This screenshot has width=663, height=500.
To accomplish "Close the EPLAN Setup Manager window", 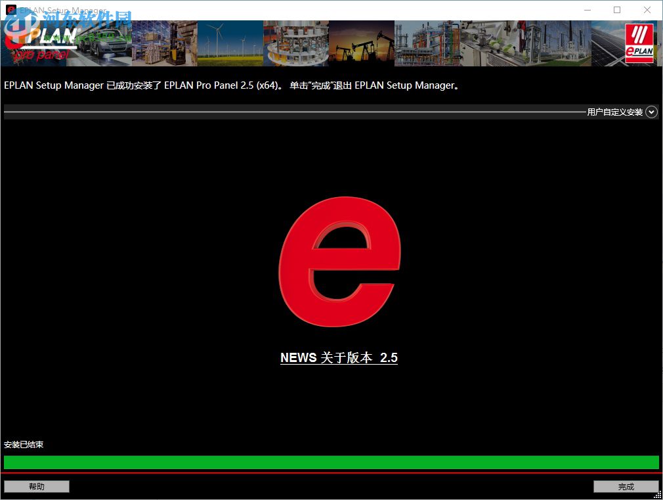I will click(647, 10).
